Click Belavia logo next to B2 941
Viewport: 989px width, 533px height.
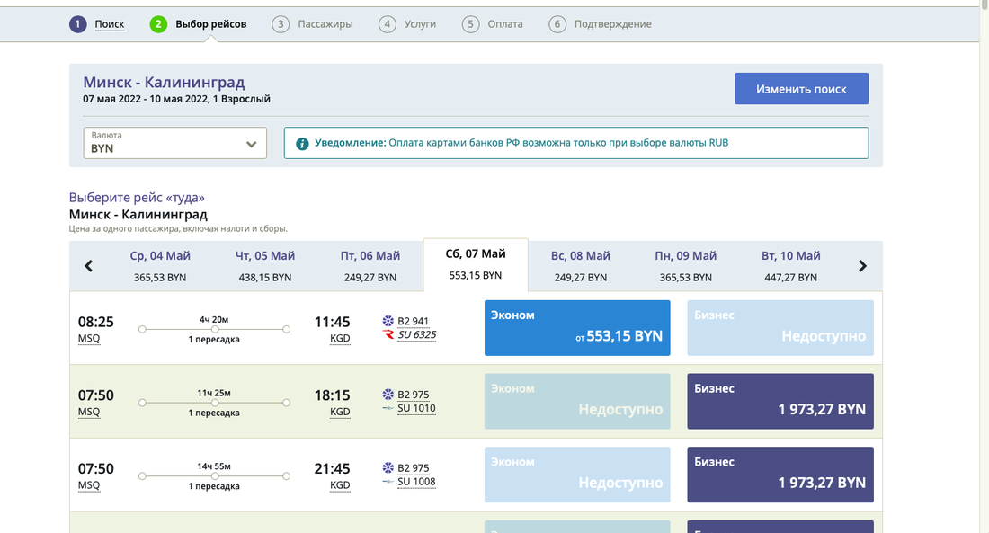(x=388, y=321)
